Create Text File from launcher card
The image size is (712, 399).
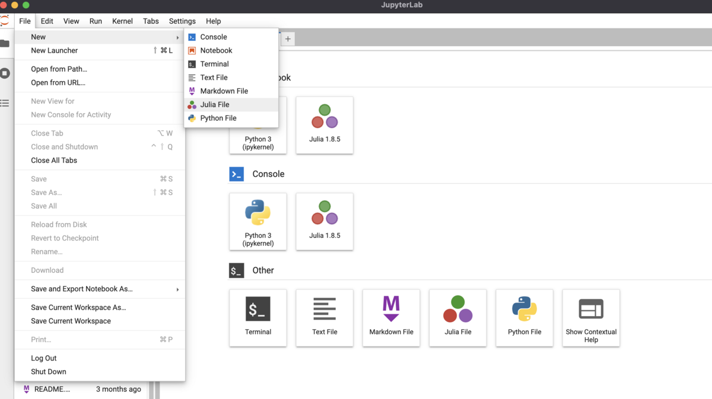click(x=325, y=318)
